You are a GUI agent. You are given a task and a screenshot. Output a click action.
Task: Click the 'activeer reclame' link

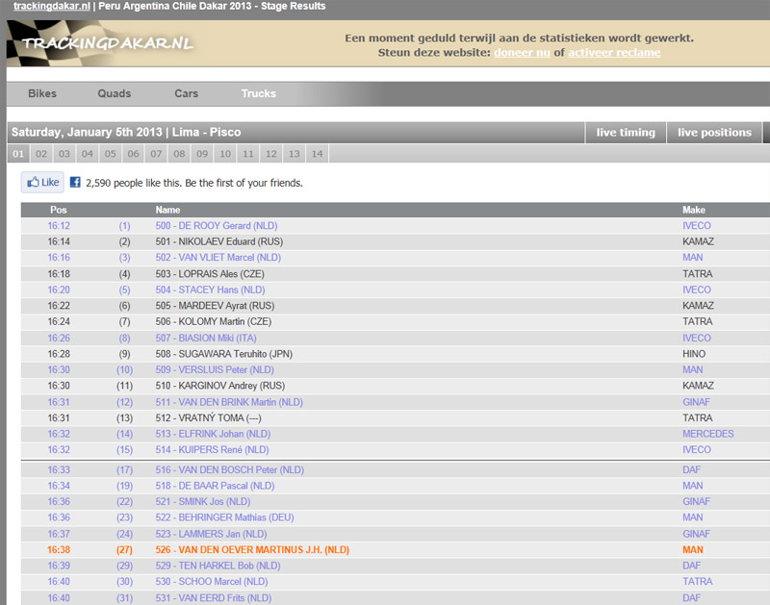tap(614, 53)
